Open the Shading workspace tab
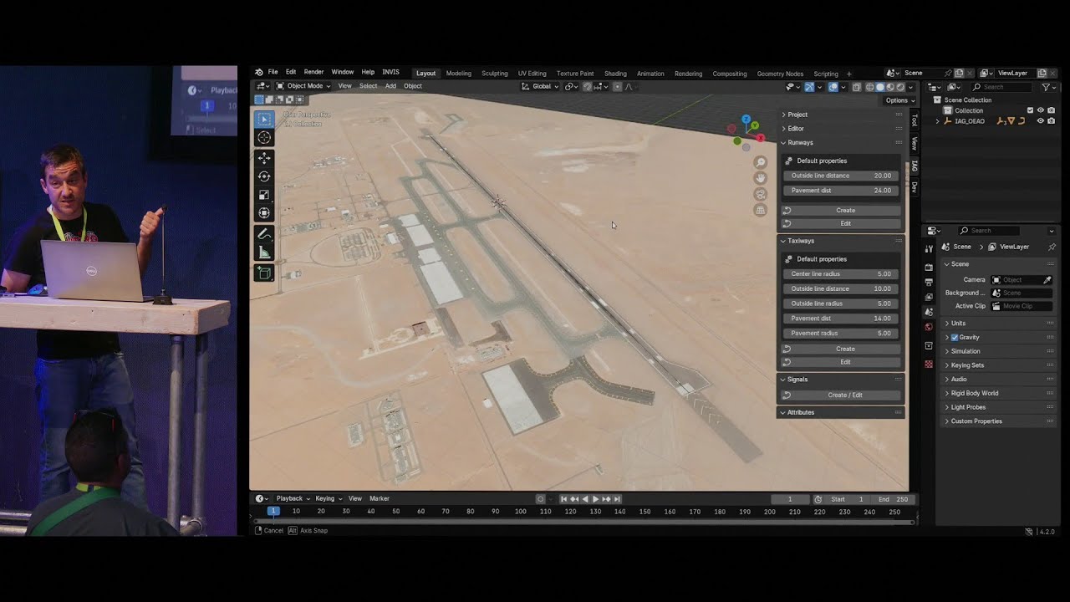This screenshot has height=602, width=1070. [615, 74]
